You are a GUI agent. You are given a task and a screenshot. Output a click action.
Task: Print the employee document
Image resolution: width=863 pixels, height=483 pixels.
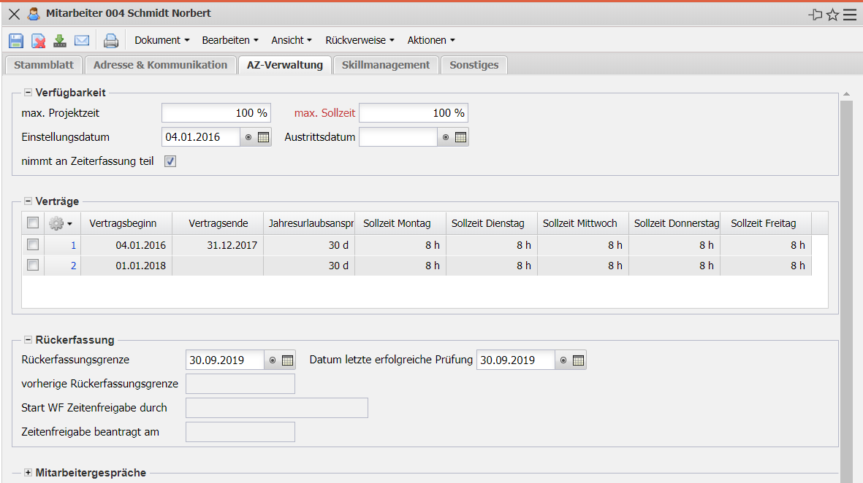(110, 41)
